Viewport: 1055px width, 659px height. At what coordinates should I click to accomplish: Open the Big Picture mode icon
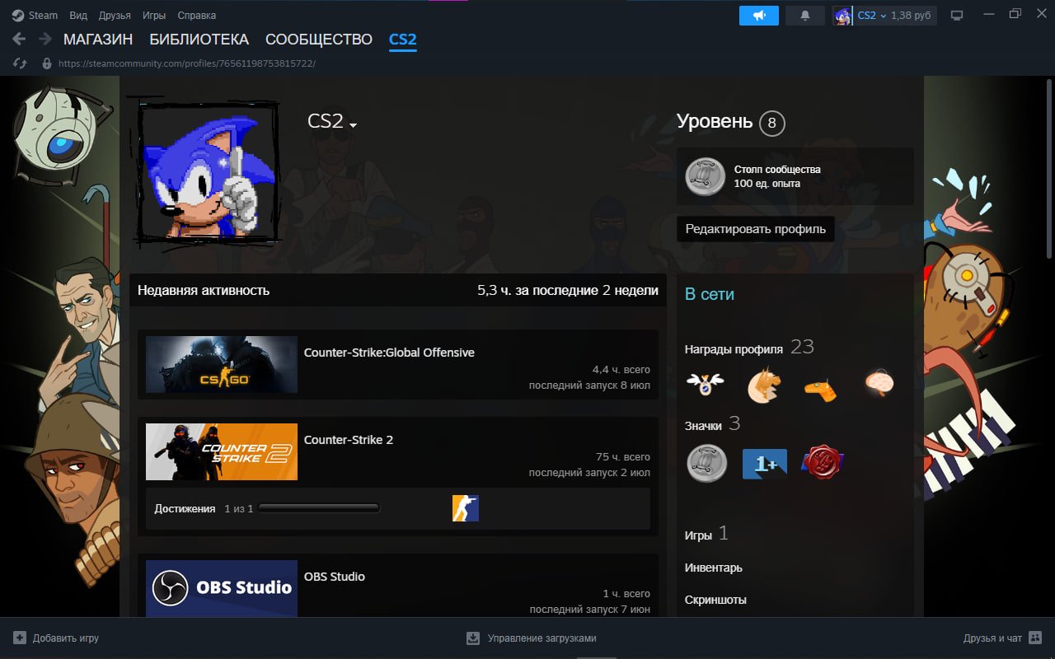point(957,16)
